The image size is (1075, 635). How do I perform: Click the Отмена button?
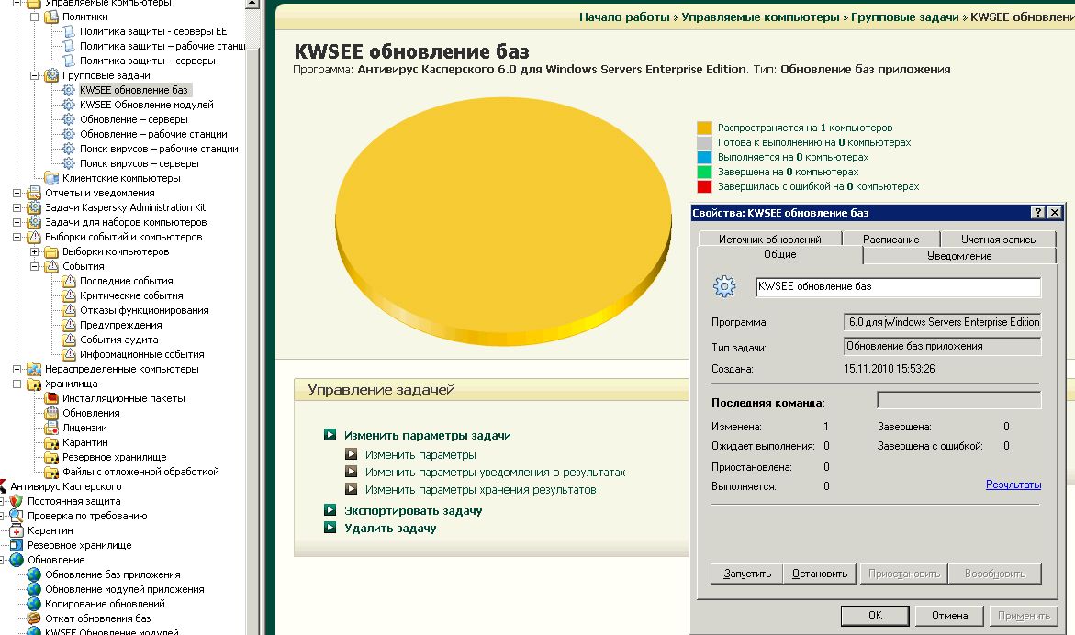pyautogui.click(x=949, y=615)
